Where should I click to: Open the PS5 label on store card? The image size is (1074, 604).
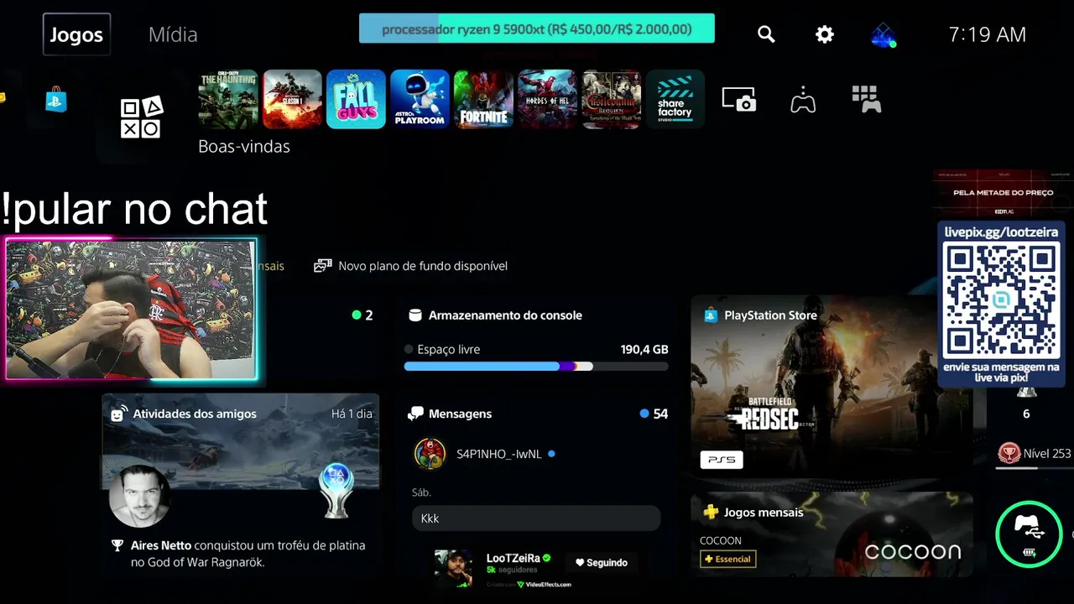pyautogui.click(x=722, y=460)
